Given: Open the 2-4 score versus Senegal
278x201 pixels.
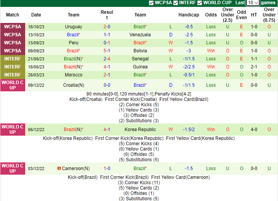Looking at the screenshot, I should click(107, 59).
